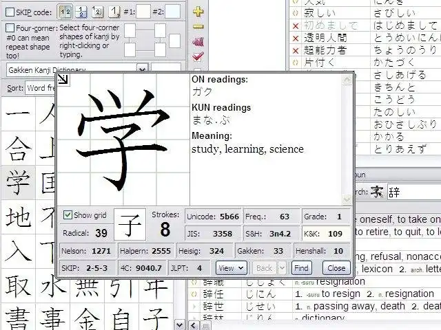441x330 pixels.
Task: Click the circle mark beside 片付く
Action: [x=296, y=63]
